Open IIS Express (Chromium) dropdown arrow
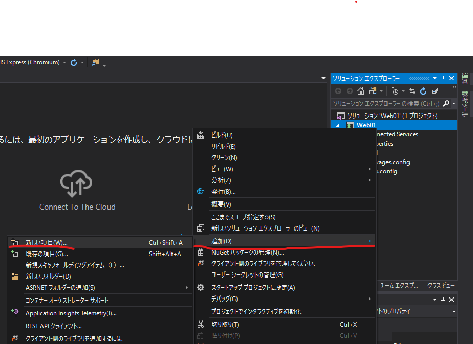 click(64, 63)
